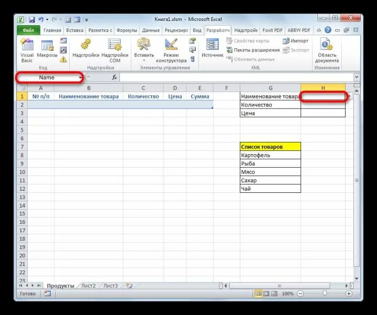This screenshot has width=377, height=315.
Task: Switch to Page Layout view
Action: 266,294
